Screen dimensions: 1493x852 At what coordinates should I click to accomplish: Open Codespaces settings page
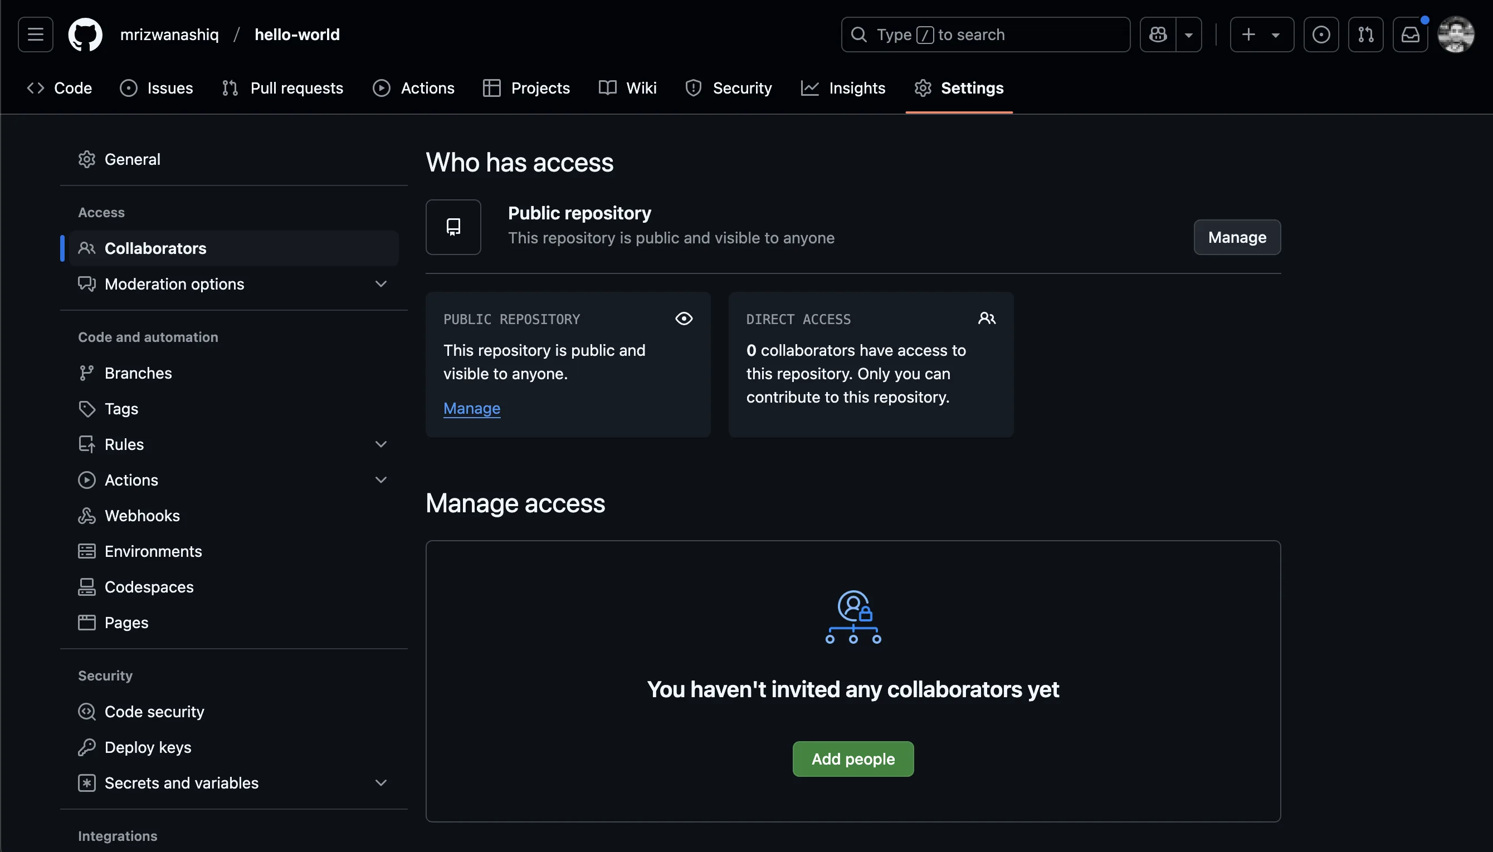pyautogui.click(x=234, y=587)
